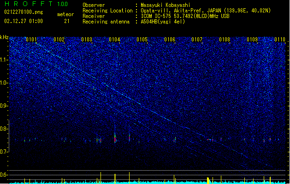Screen dimensions: 290x184
Task: Click the 0106 time marker
Action: pyautogui.click(x=170, y=40)
